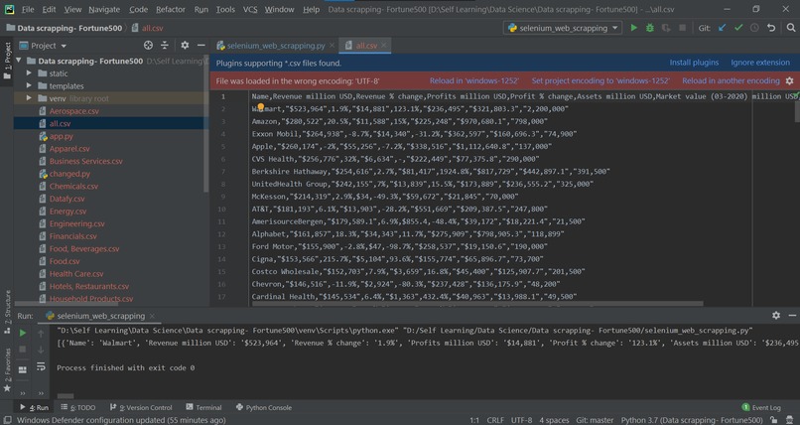This screenshot has height=425, width=800.
Task: Change file encoding UTF-8 in status bar
Action: point(521,420)
